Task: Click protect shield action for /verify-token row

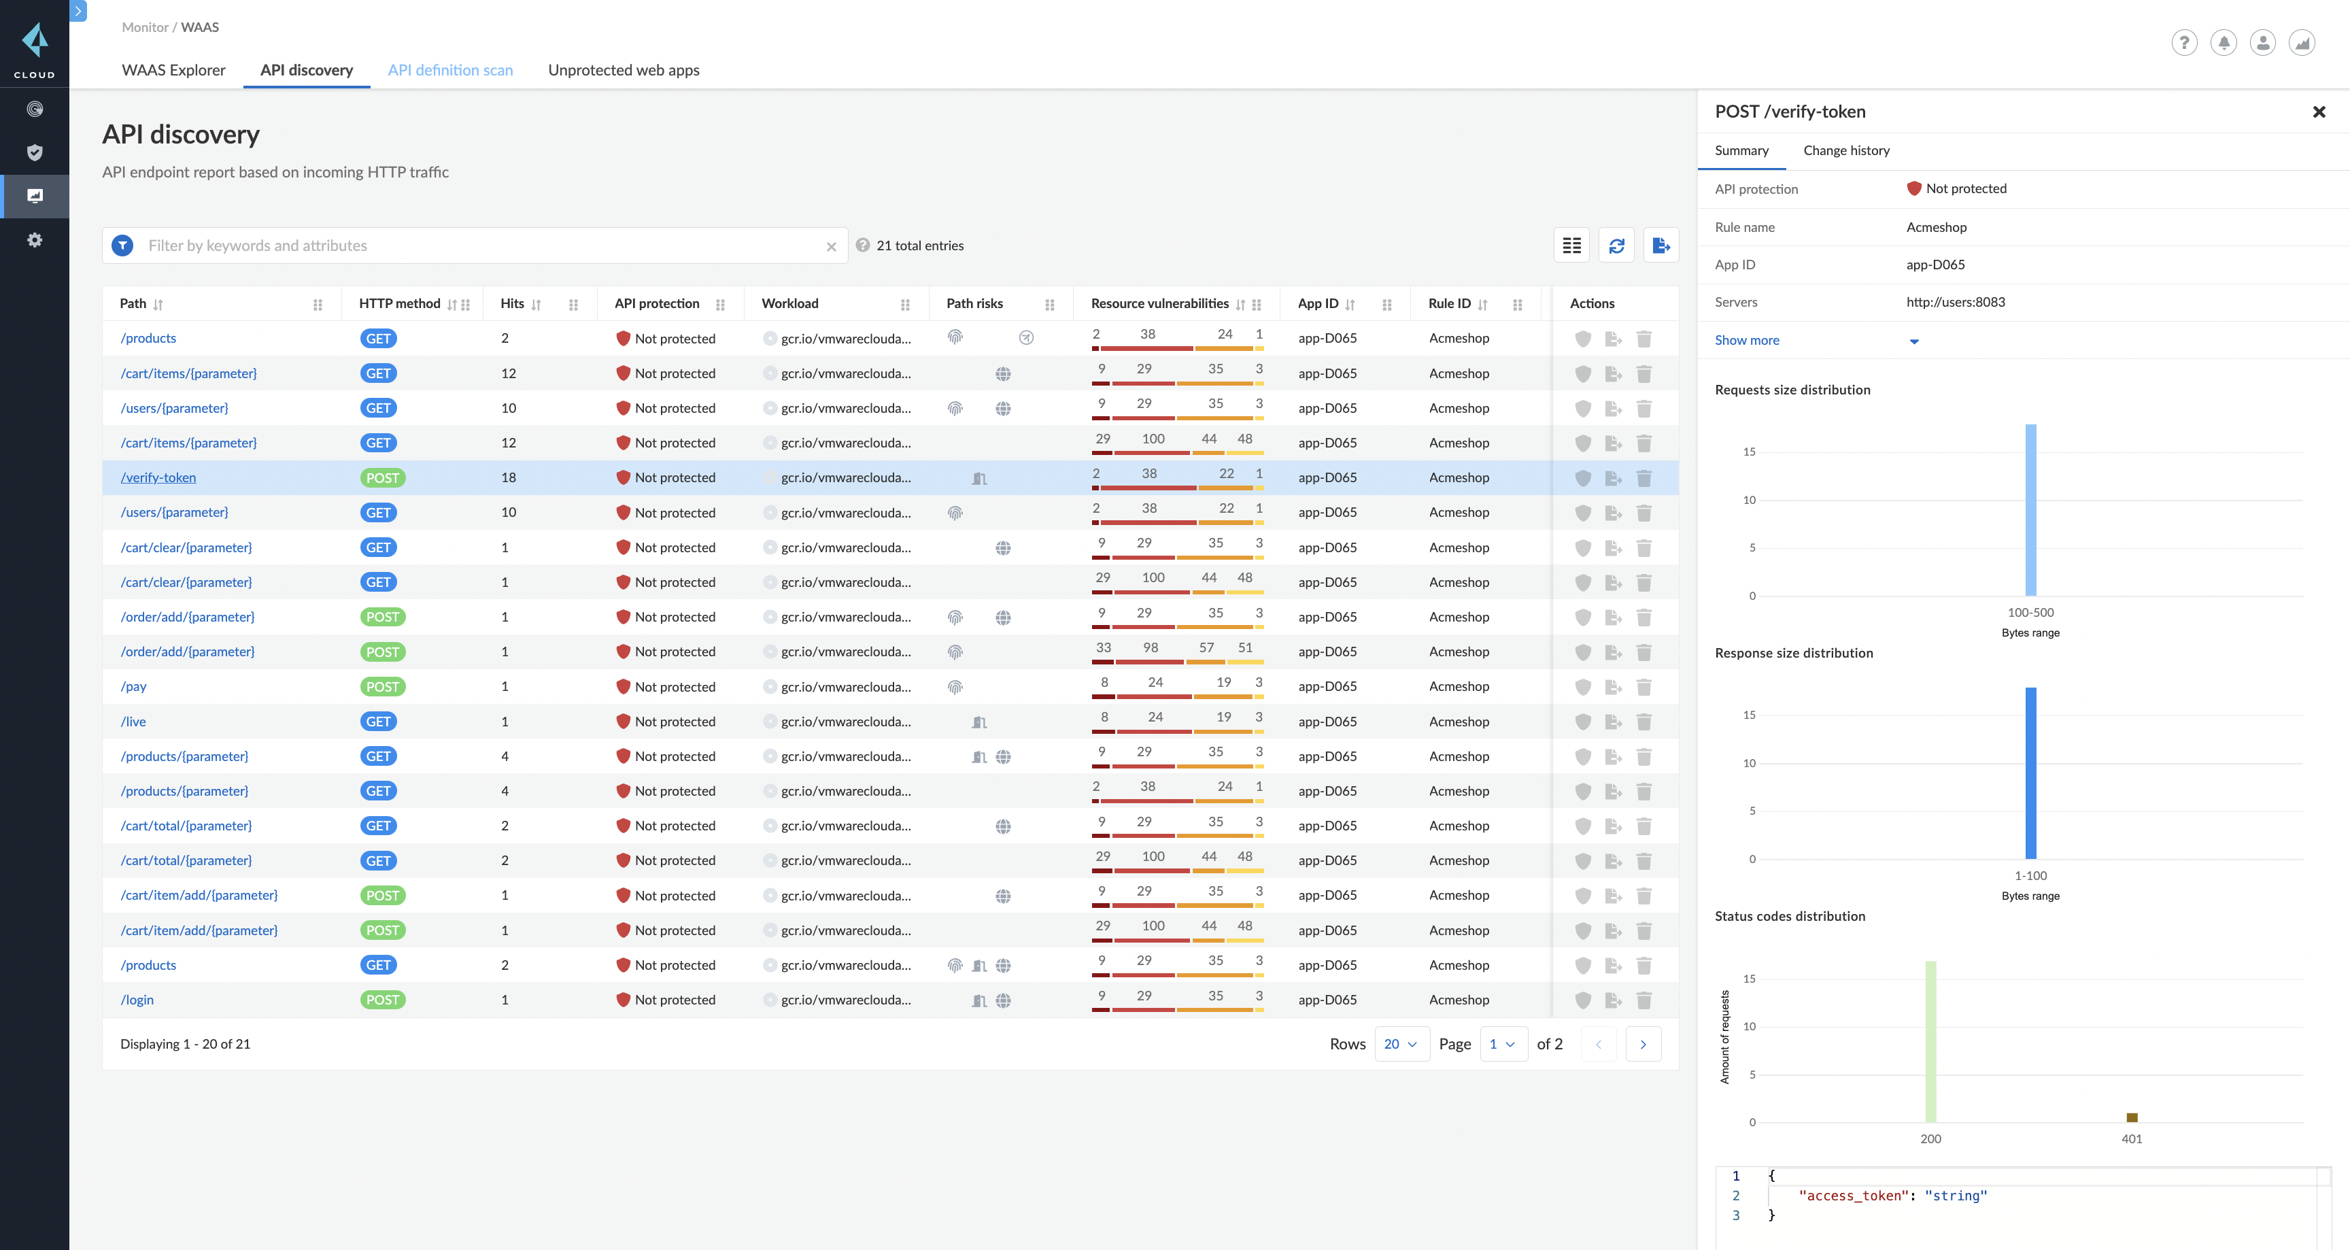Action: coord(1583,478)
